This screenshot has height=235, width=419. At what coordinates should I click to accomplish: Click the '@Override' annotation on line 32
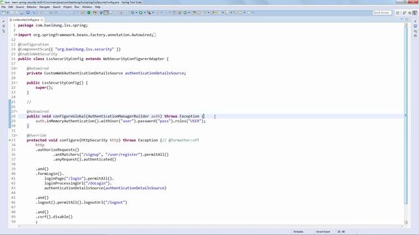[37, 136]
